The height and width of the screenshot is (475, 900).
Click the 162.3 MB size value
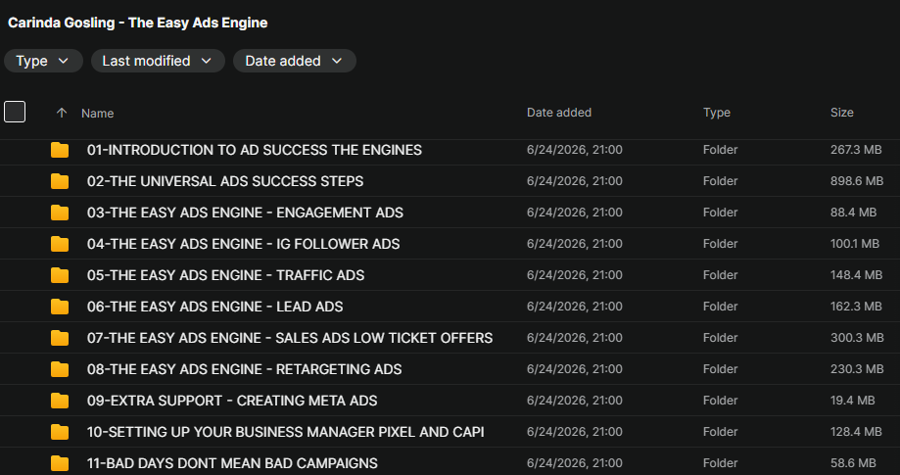point(856,307)
